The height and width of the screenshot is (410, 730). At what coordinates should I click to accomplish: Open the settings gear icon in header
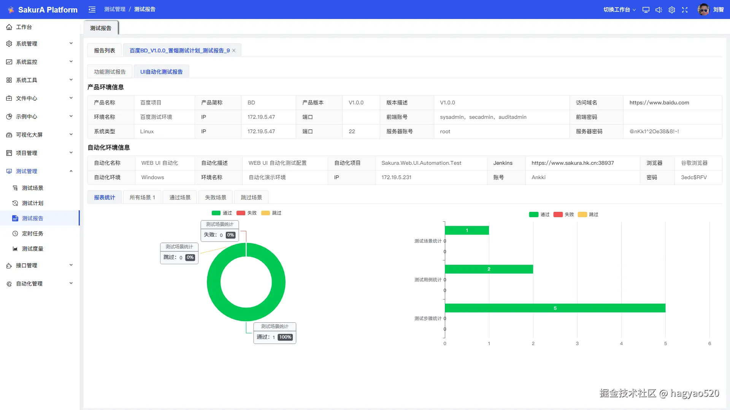(672, 10)
